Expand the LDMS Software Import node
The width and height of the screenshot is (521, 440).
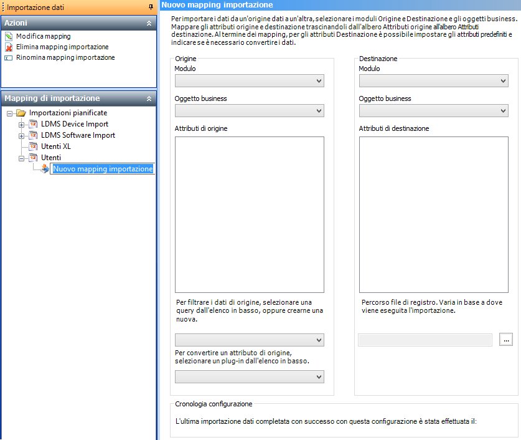[21, 136]
